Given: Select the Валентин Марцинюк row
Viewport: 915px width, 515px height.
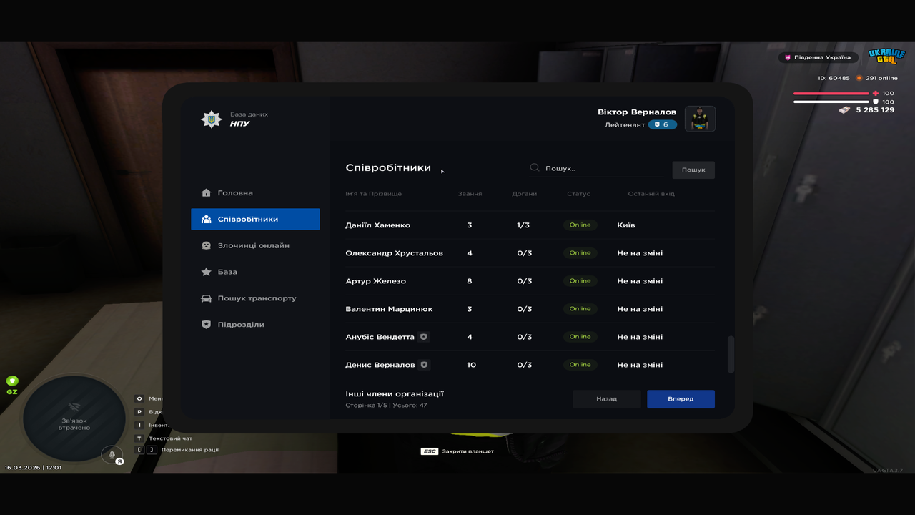Looking at the screenshot, I should click(529, 309).
